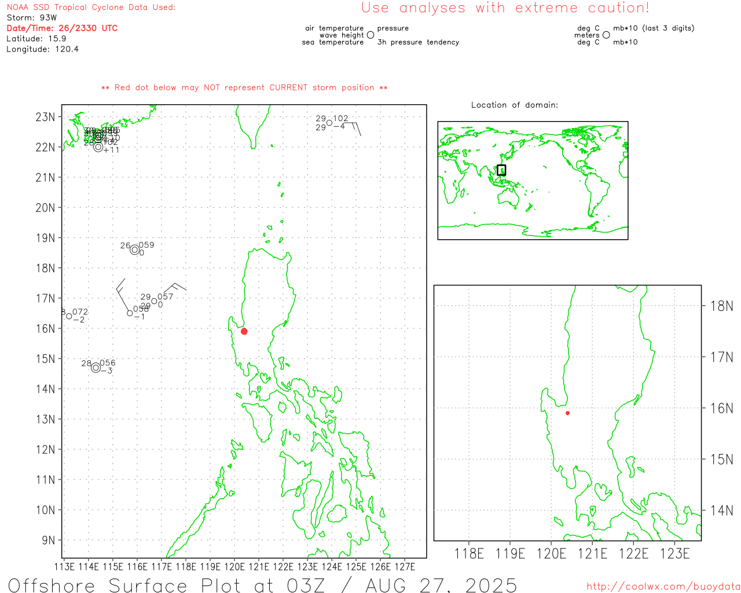Viewport: 741px width, 593px height.
Task: Click the '124E' longitude axis label on main map
Action: pyautogui.click(x=332, y=566)
